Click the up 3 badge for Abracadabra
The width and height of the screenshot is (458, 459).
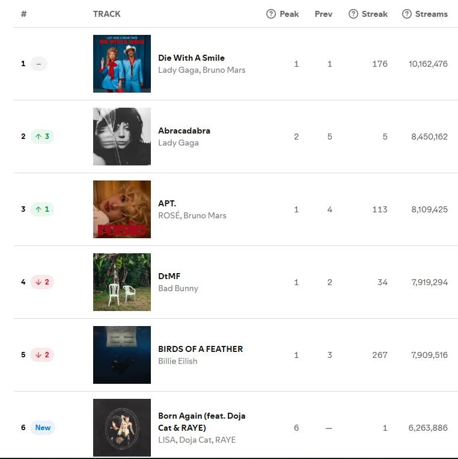pos(42,137)
